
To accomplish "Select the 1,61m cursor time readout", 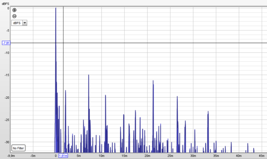I will 63,156.
